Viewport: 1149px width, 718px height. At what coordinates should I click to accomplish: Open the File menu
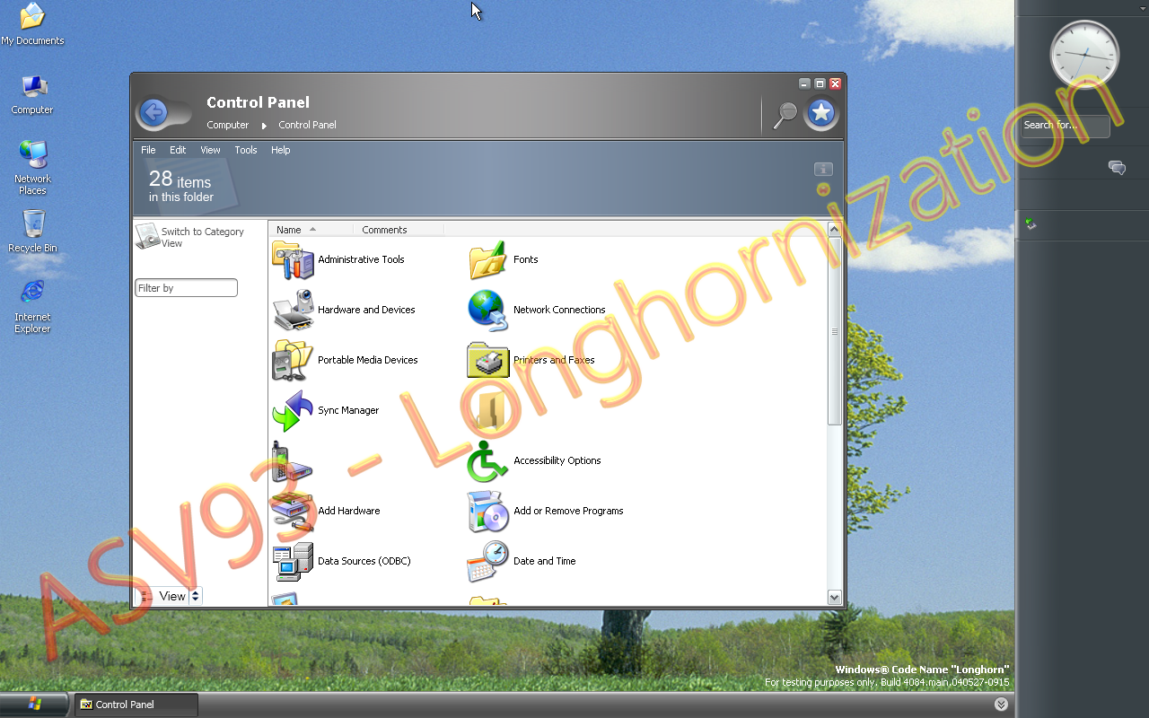(148, 150)
